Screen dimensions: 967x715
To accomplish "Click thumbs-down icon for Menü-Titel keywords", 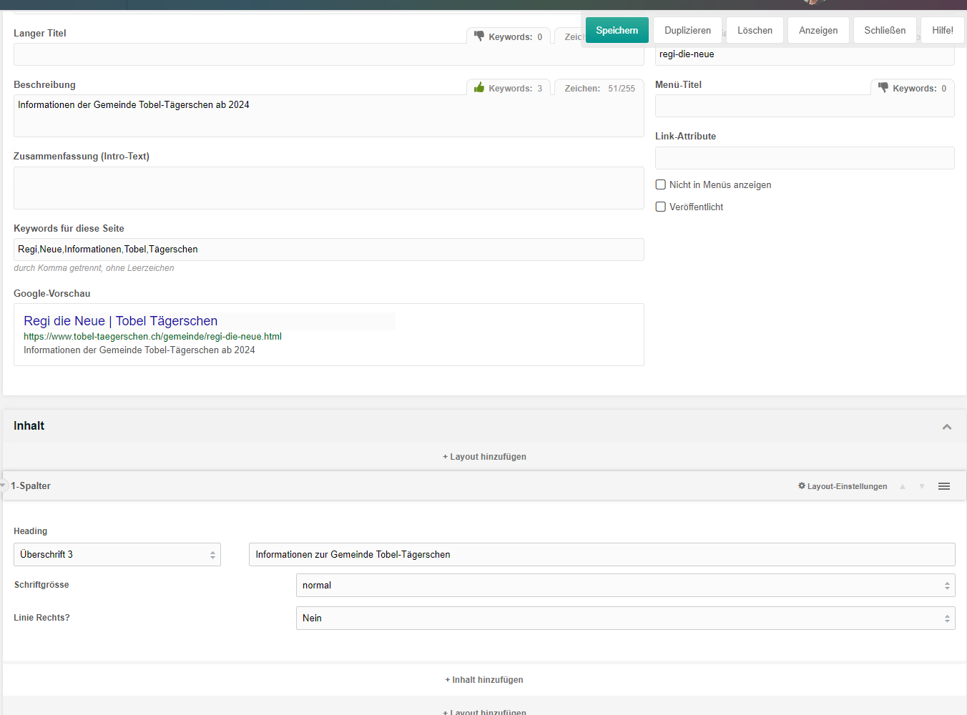I will point(883,87).
